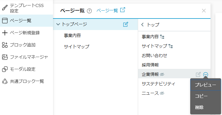This screenshot has width=222, height=115.
Task: Select サイトマップ in the right page list
Action: click(154, 46)
